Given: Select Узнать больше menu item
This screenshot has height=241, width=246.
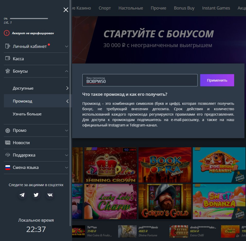Looking at the screenshot, I should click(x=27, y=114).
